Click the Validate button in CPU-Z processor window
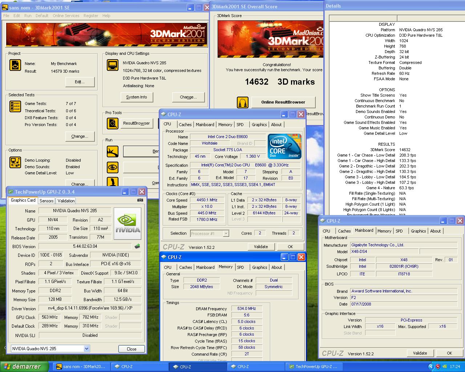Screen dimensions: 465x372 tap(261, 247)
